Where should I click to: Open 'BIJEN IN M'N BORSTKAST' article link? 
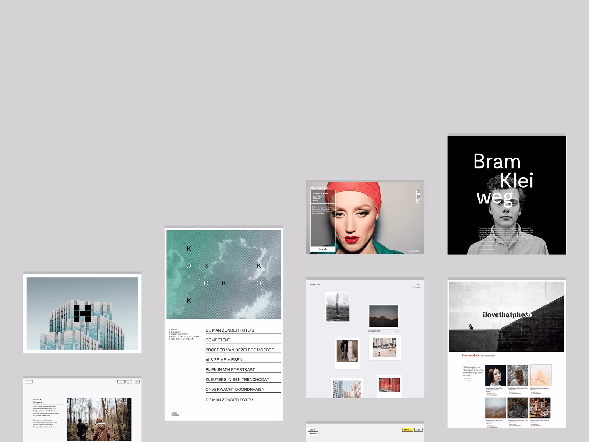(230, 369)
